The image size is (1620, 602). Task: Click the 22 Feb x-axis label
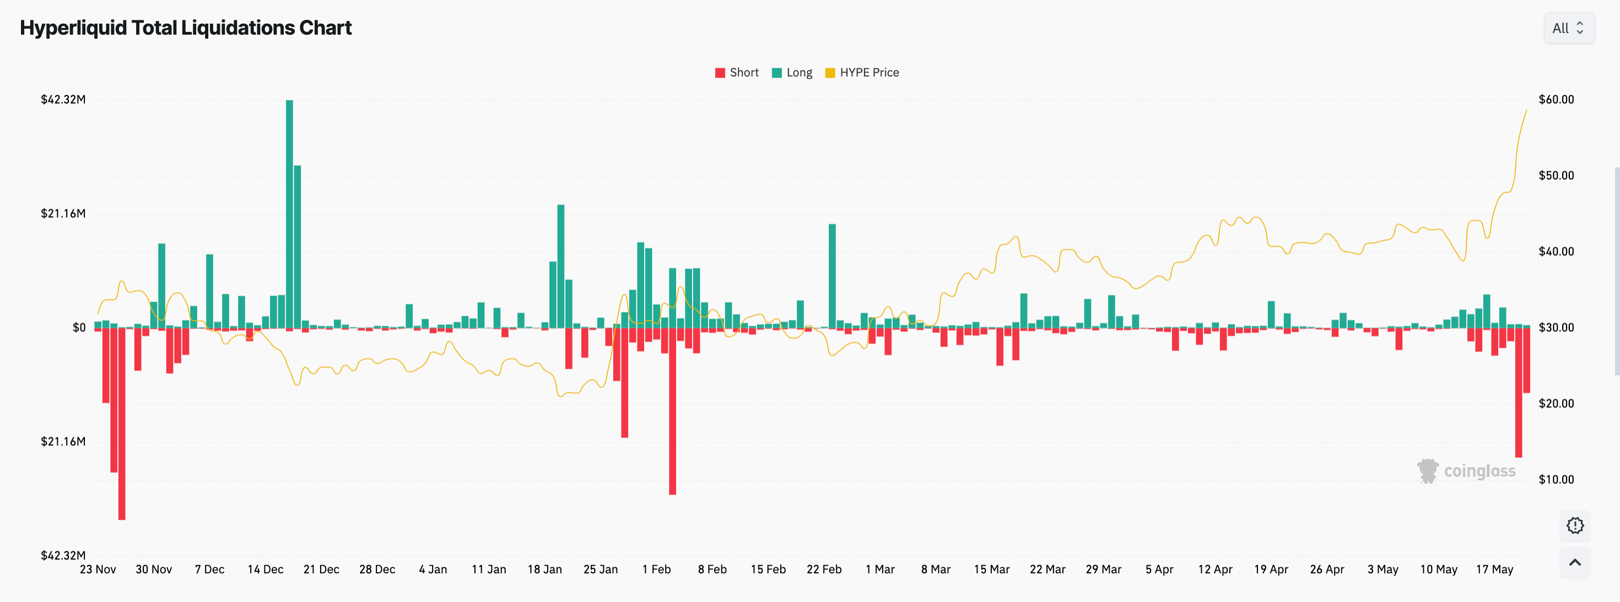[x=824, y=570]
